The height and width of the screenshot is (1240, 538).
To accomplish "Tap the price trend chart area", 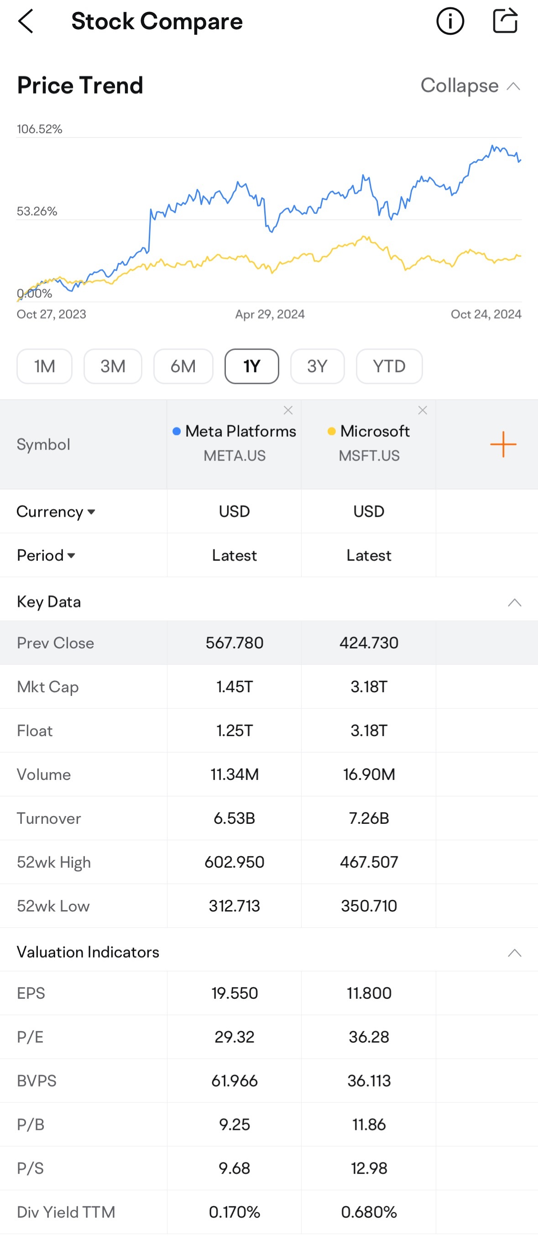I will (269, 220).
